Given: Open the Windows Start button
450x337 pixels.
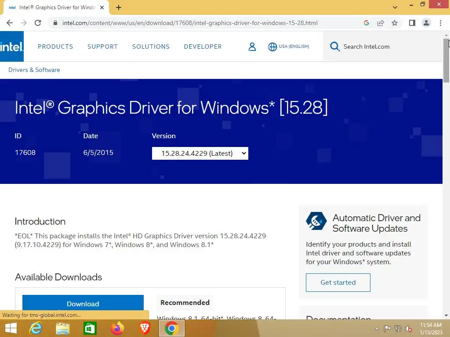Looking at the screenshot, I should pyautogui.click(x=11, y=328).
